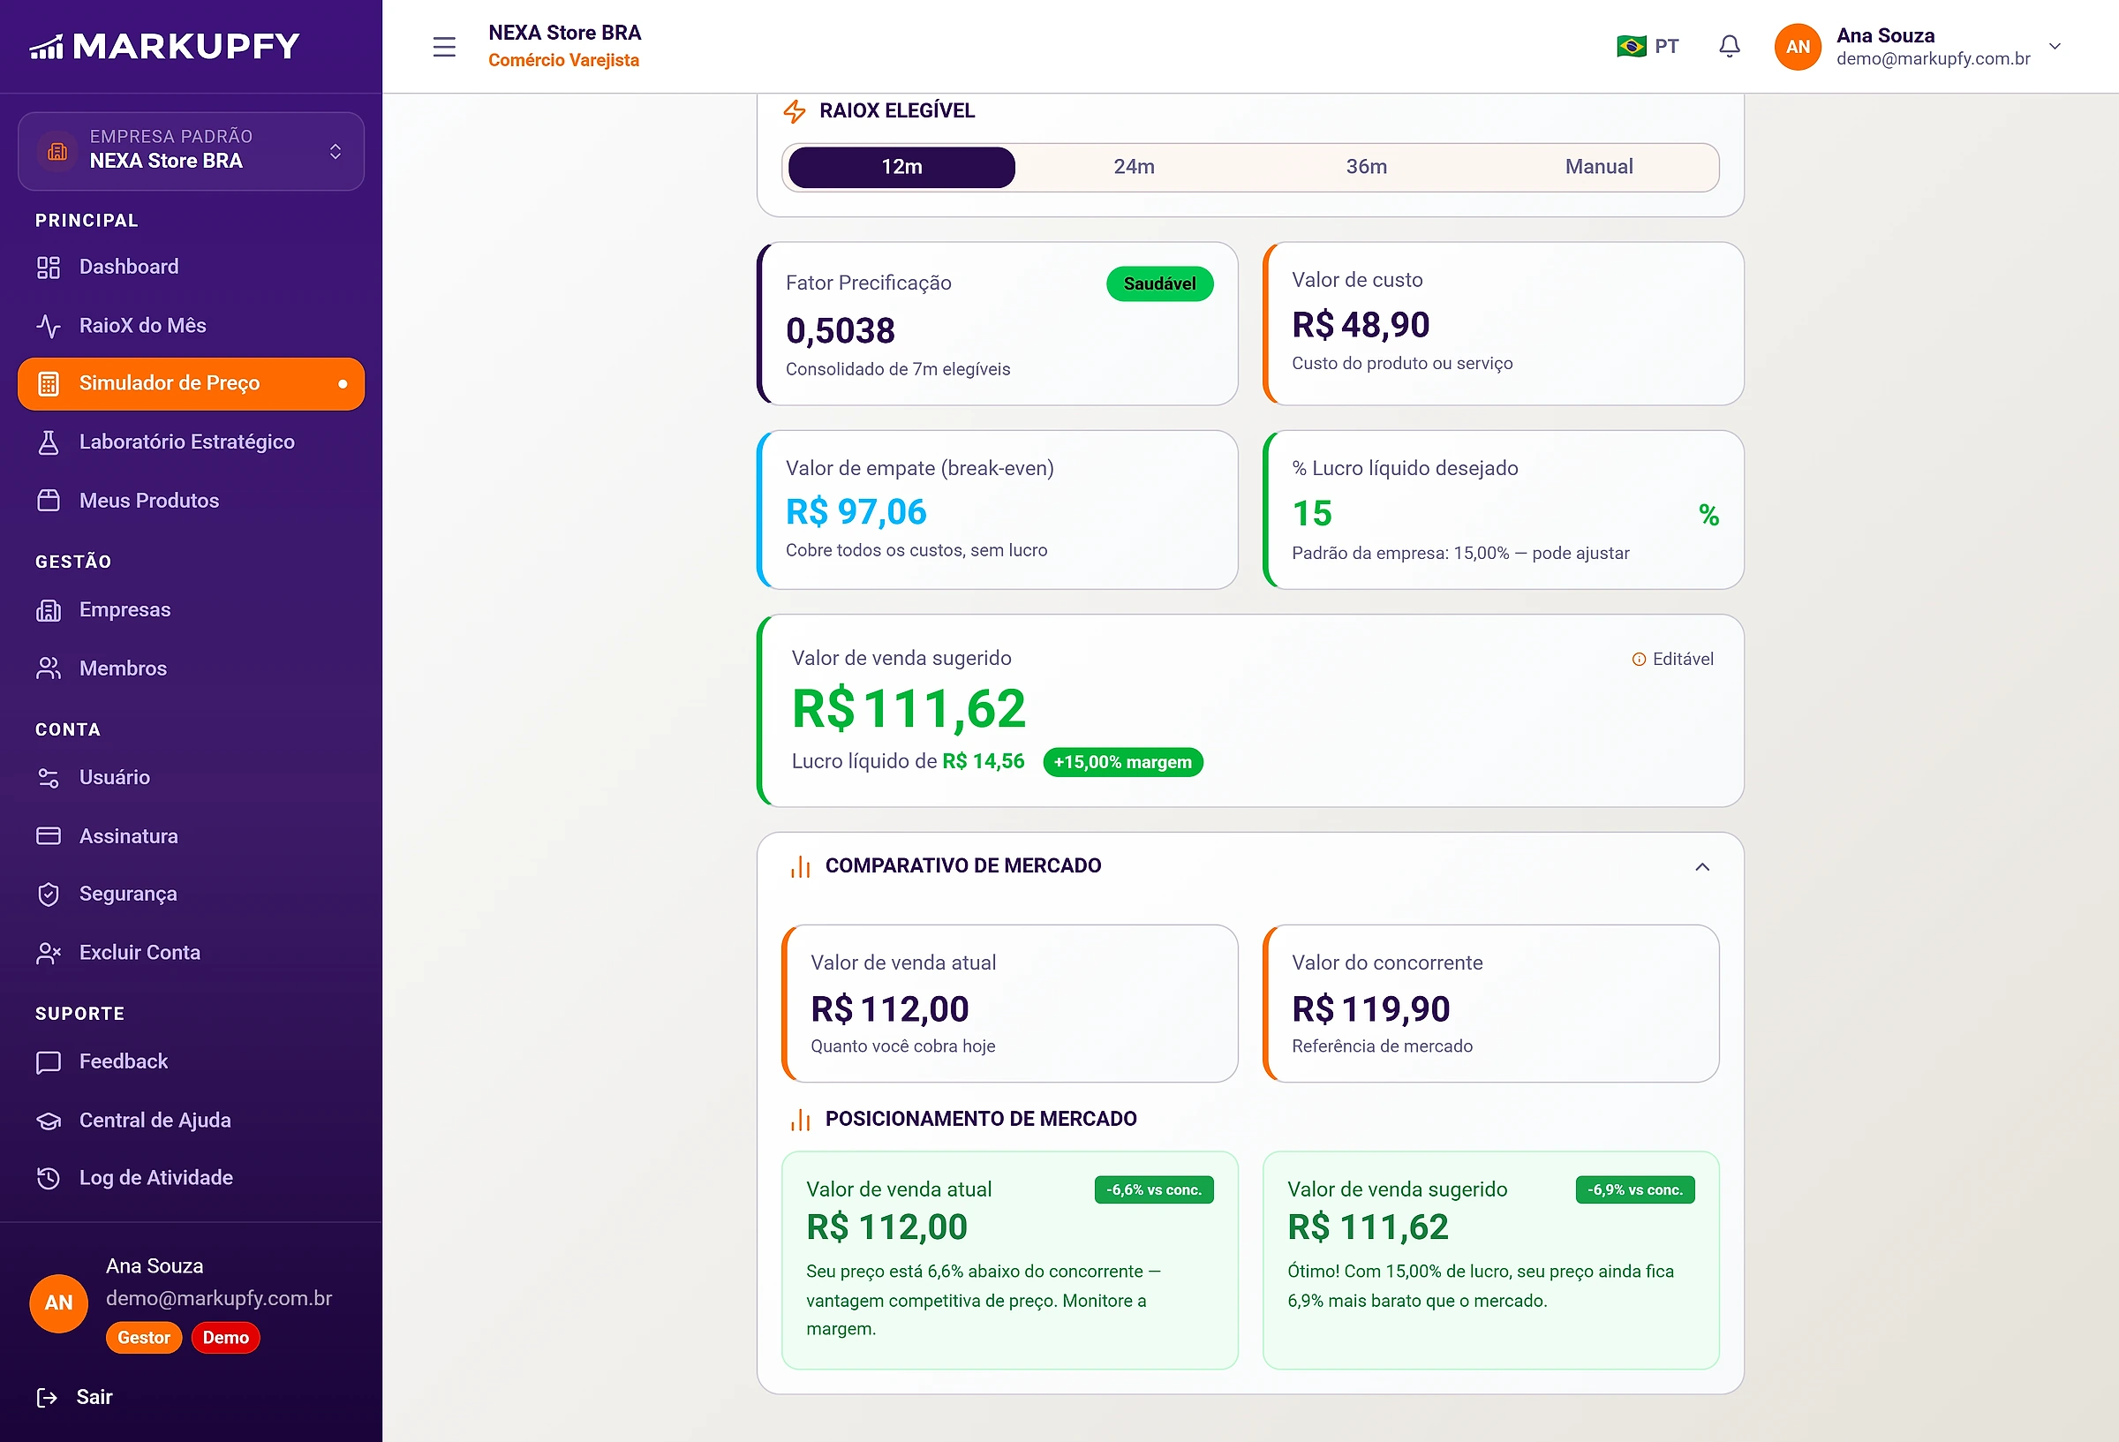Select the 24m period option
The width and height of the screenshot is (2119, 1442).
point(1135,167)
